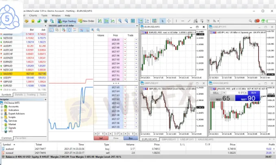The image size is (276, 165).
Task: Click the green connection status icon
Action: pos(263,21)
